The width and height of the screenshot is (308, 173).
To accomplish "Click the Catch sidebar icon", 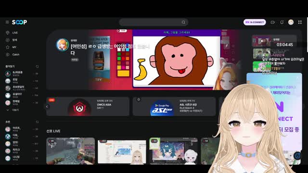I will 8,54.
